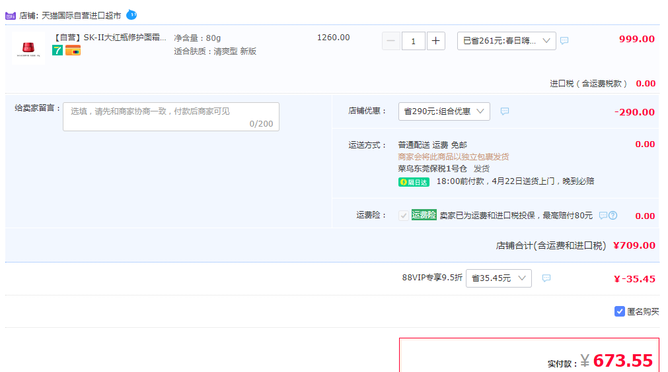The width and height of the screenshot is (668, 372).
Task: Click the Tmall store logo icon
Action: pos(11,16)
